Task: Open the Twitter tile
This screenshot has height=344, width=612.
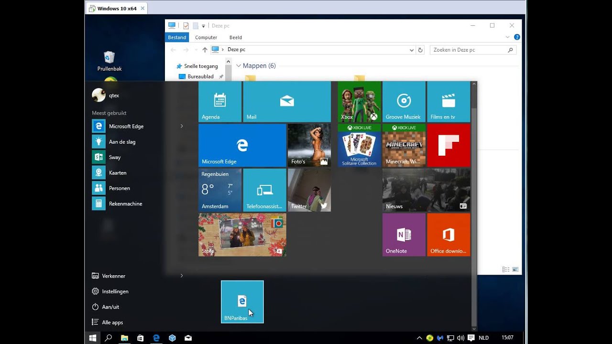Action: [x=309, y=190]
